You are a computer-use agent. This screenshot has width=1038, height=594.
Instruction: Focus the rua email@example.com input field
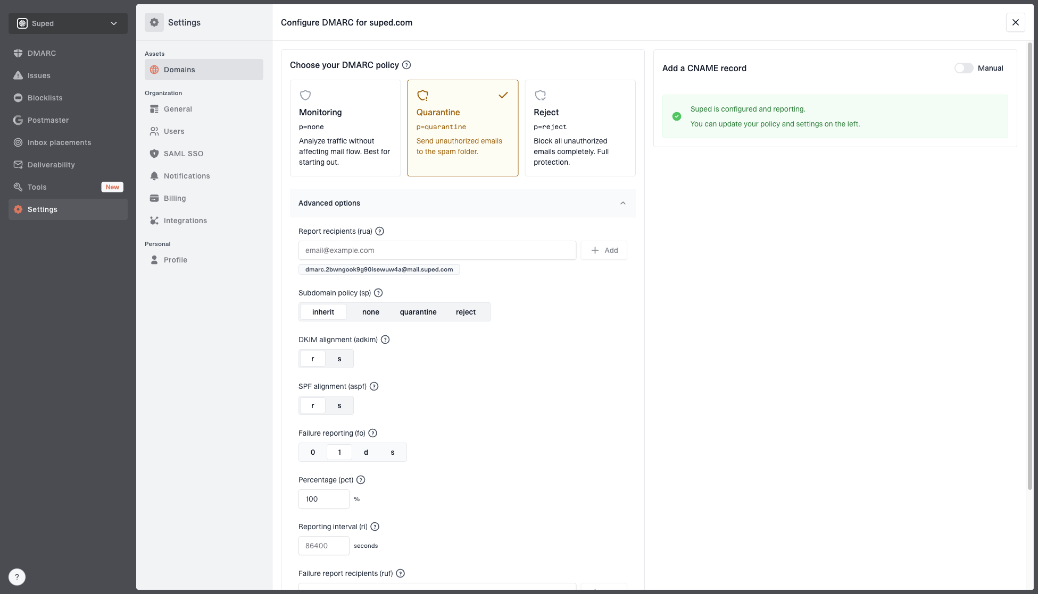[x=437, y=250]
